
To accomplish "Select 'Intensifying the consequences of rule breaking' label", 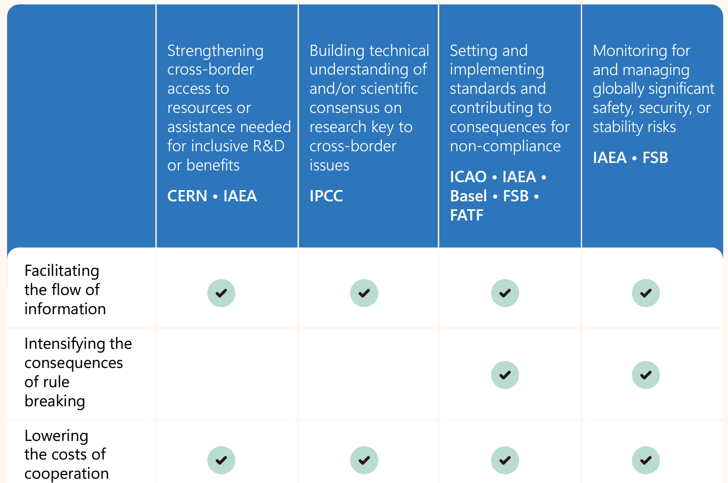I will 78,372.
